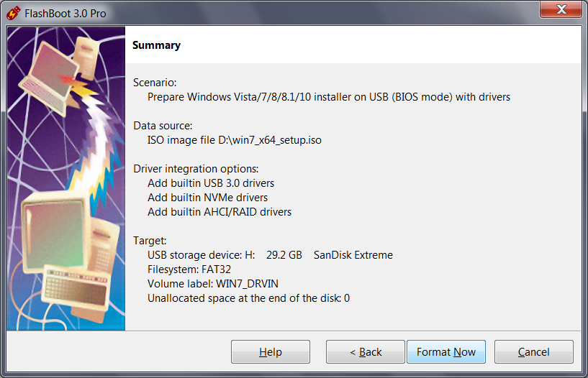Viewport: 588px width, 378px height.
Task: Click the FlashBoot 3.0 Pro title text
Action: click(65, 14)
